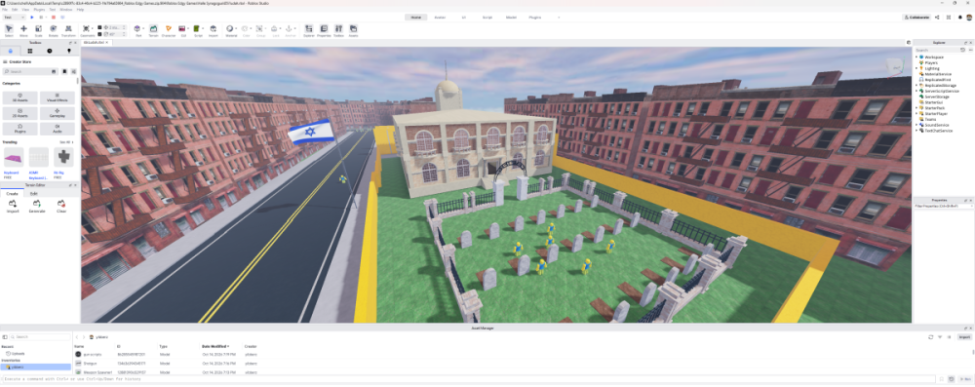Open the notifications bell
Image resolution: width=975 pixels, height=387 pixels.
(x=960, y=18)
